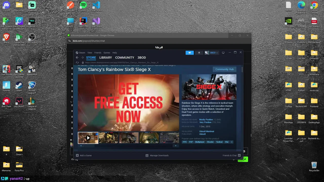Open the Ubisoft Montreal developer link
The image size is (324, 182).
point(207,131)
